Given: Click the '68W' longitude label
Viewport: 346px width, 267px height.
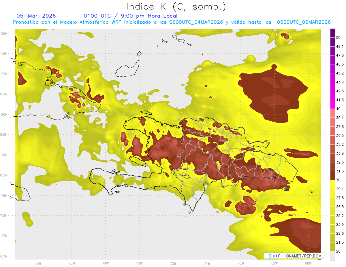Looking at the screenshot, I should click(308, 263).
